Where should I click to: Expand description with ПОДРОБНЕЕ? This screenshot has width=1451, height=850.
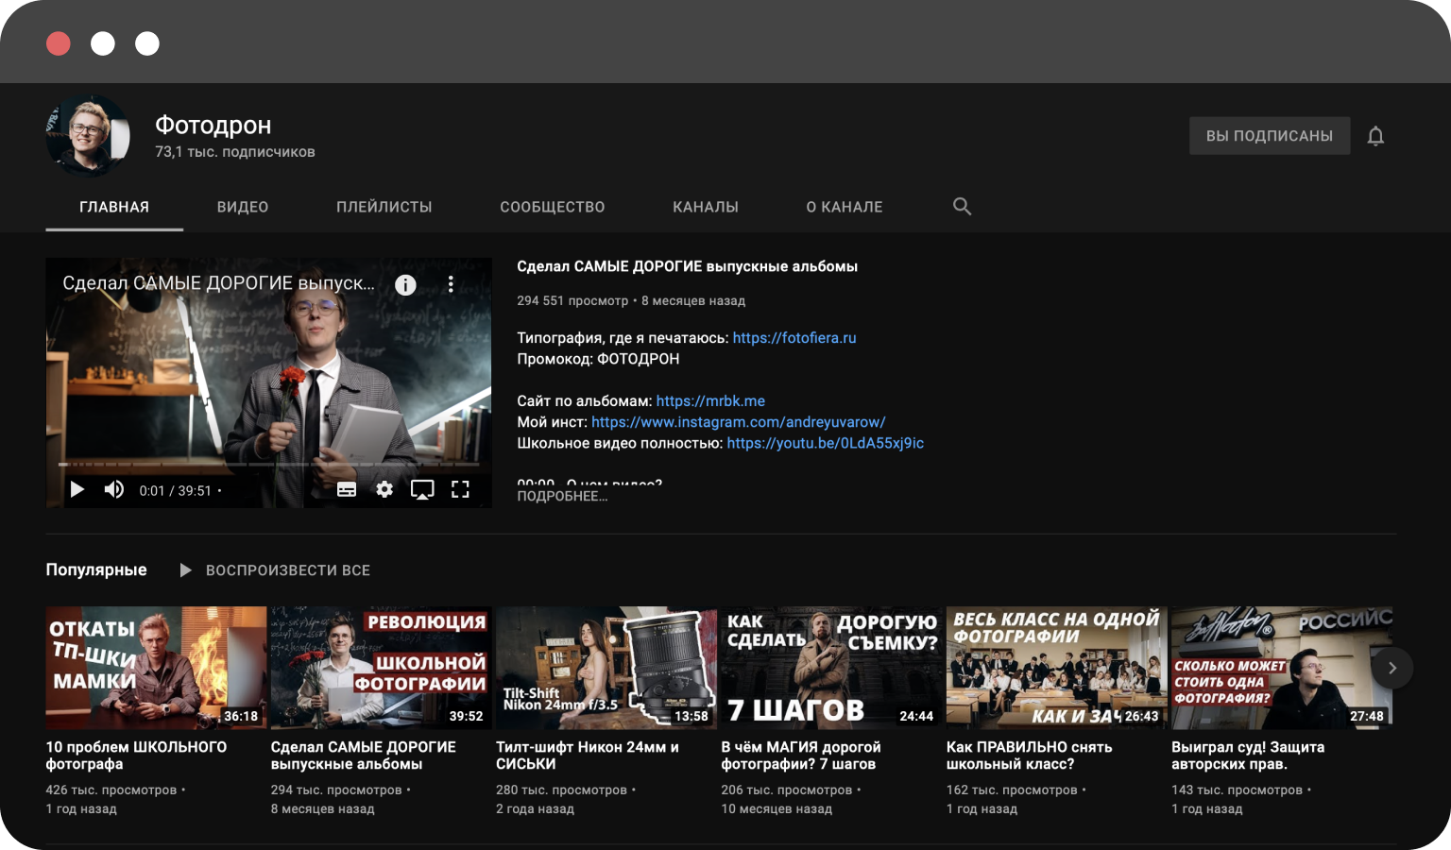tap(562, 497)
